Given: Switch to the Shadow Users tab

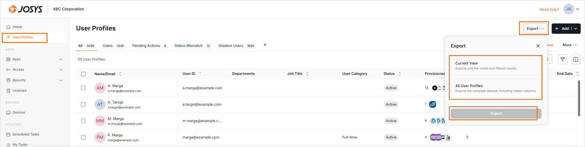Looking at the screenshot, I should tap(231, 46).
